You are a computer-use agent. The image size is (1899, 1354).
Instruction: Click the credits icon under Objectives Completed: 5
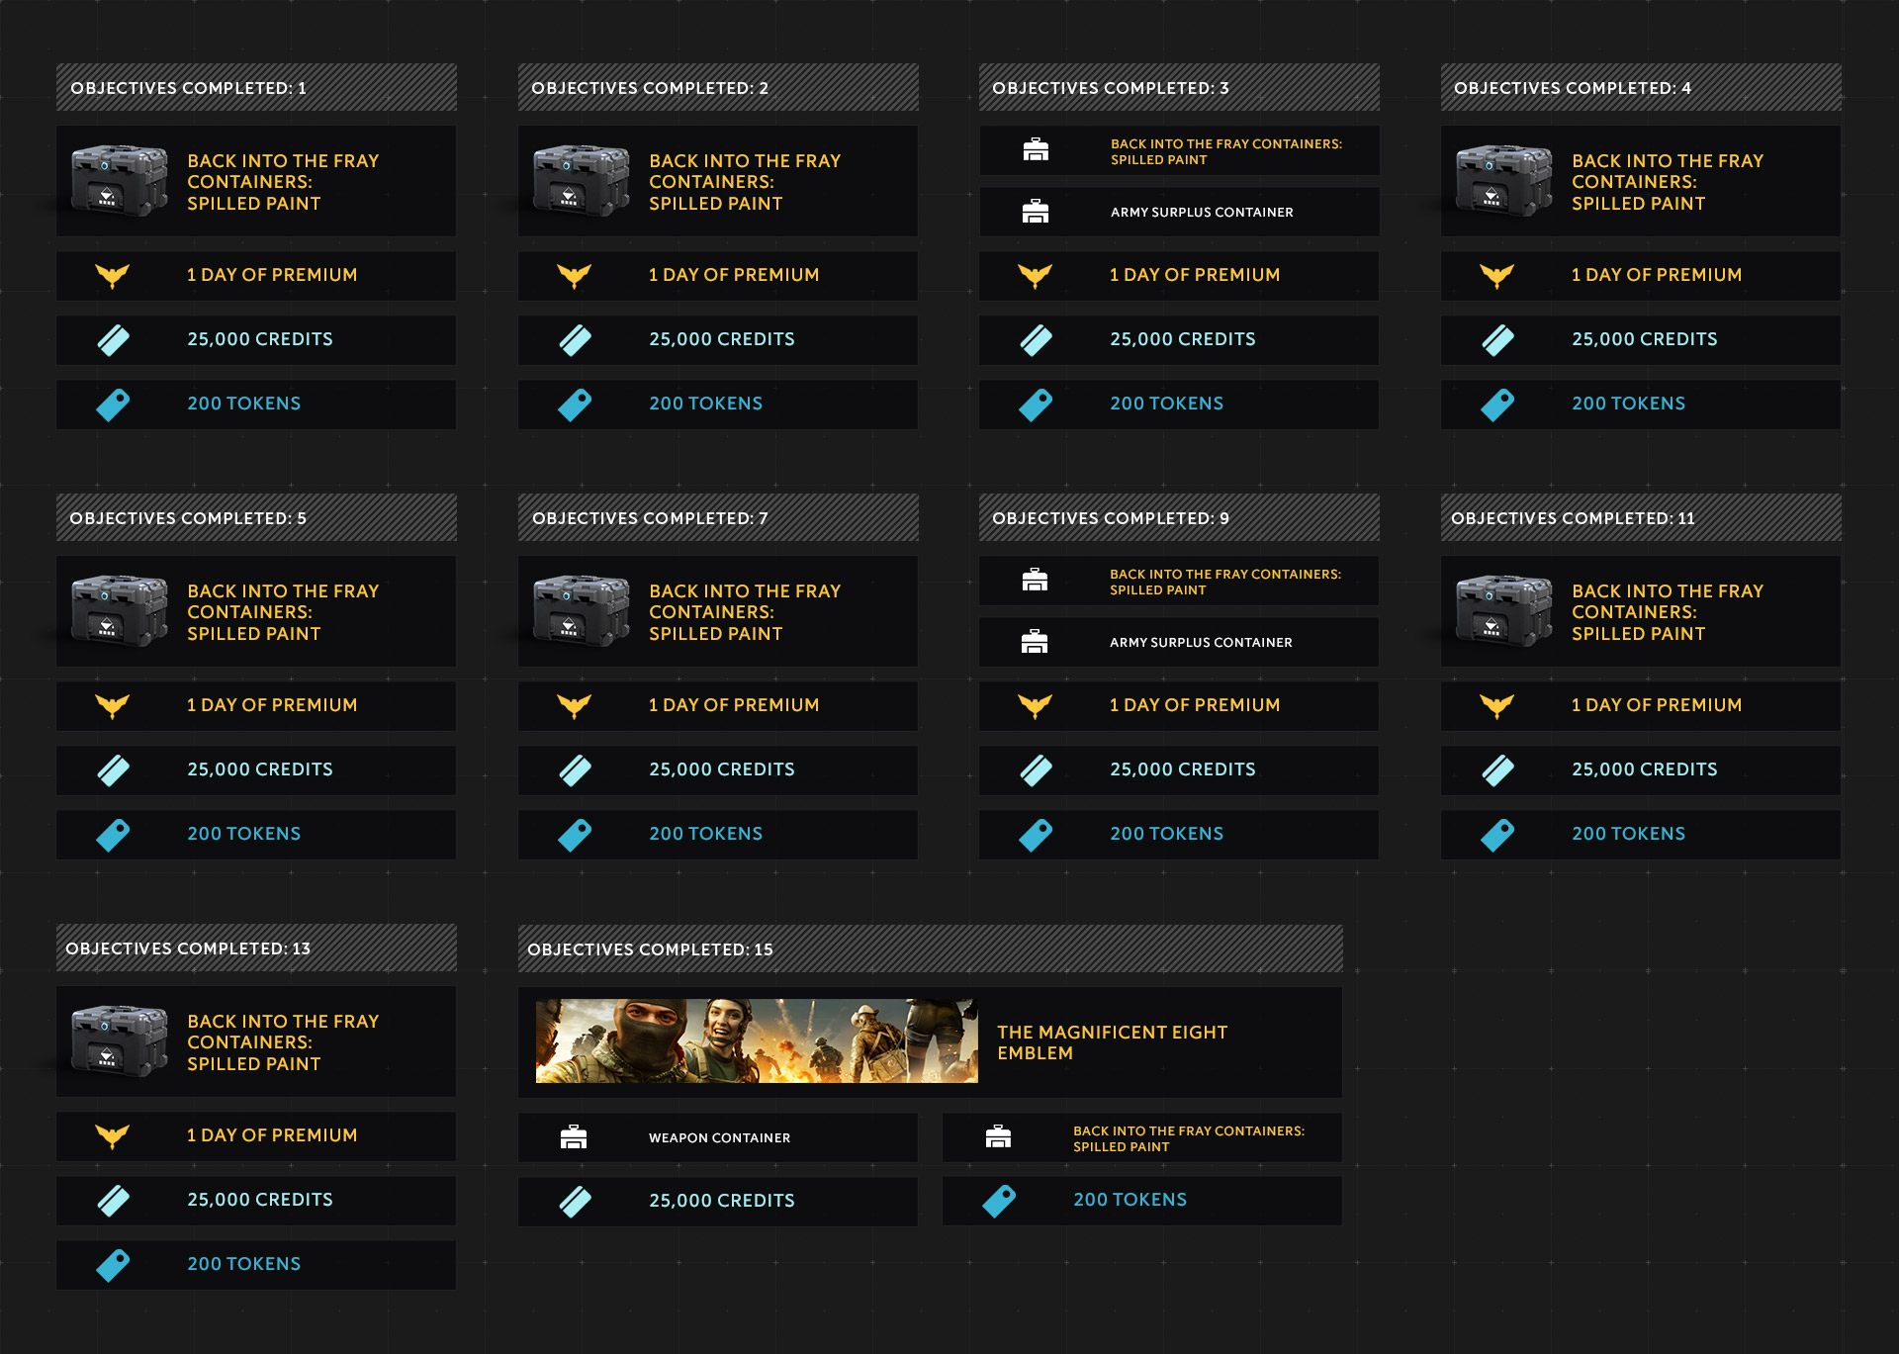click(113, 770)
